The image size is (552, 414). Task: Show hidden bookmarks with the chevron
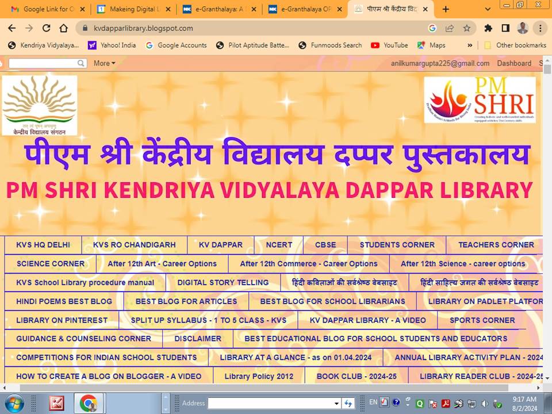tap(470, 45)
